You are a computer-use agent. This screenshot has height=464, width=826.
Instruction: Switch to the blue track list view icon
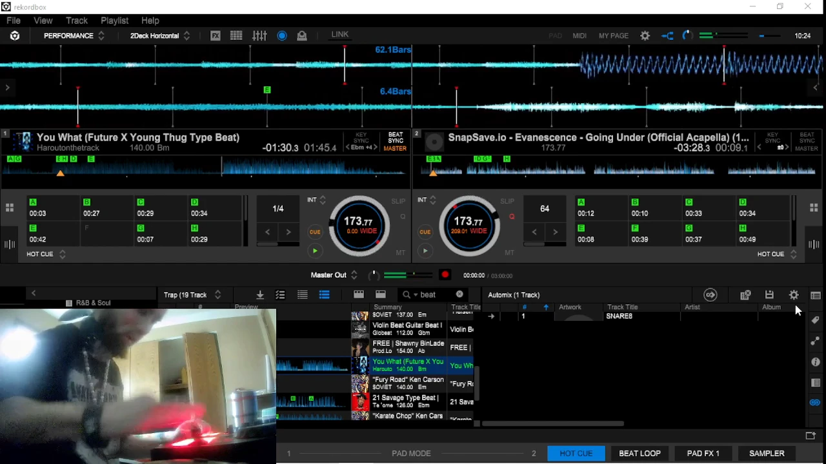click(324, 295)
